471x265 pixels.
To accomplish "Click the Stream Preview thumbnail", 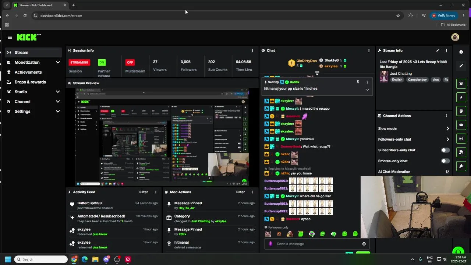I will 162,137.
